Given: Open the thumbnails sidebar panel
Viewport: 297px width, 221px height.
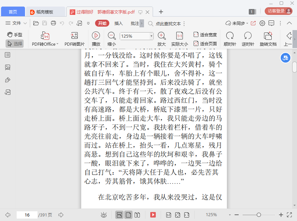Looking at the screenshot, I should point(8,67).
